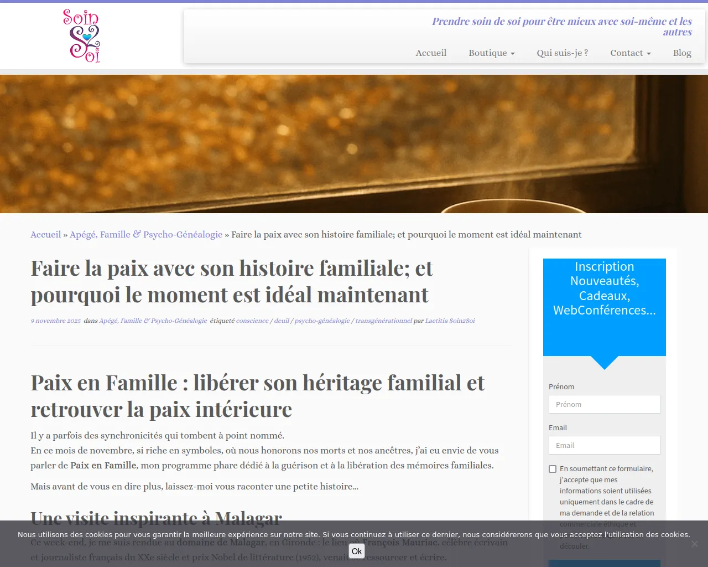Click the deuil tag
The width and height of the screenshot is (708, 567).
click(x=282, y=321)
